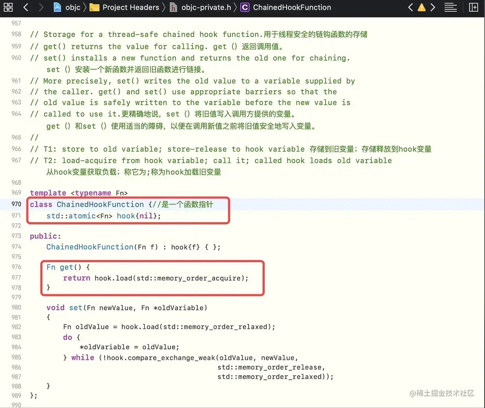Click the 'template' keyword on line 969
Image resolution: width=485 pixels, height=408 pixels.
point(48,193)
